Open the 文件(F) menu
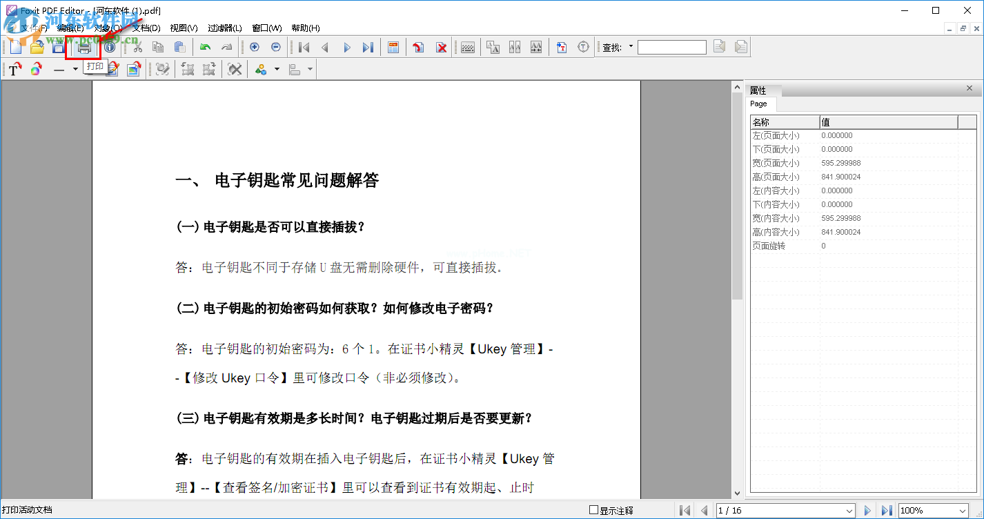This screenshot has width=984, height=519. pos(33,28)
